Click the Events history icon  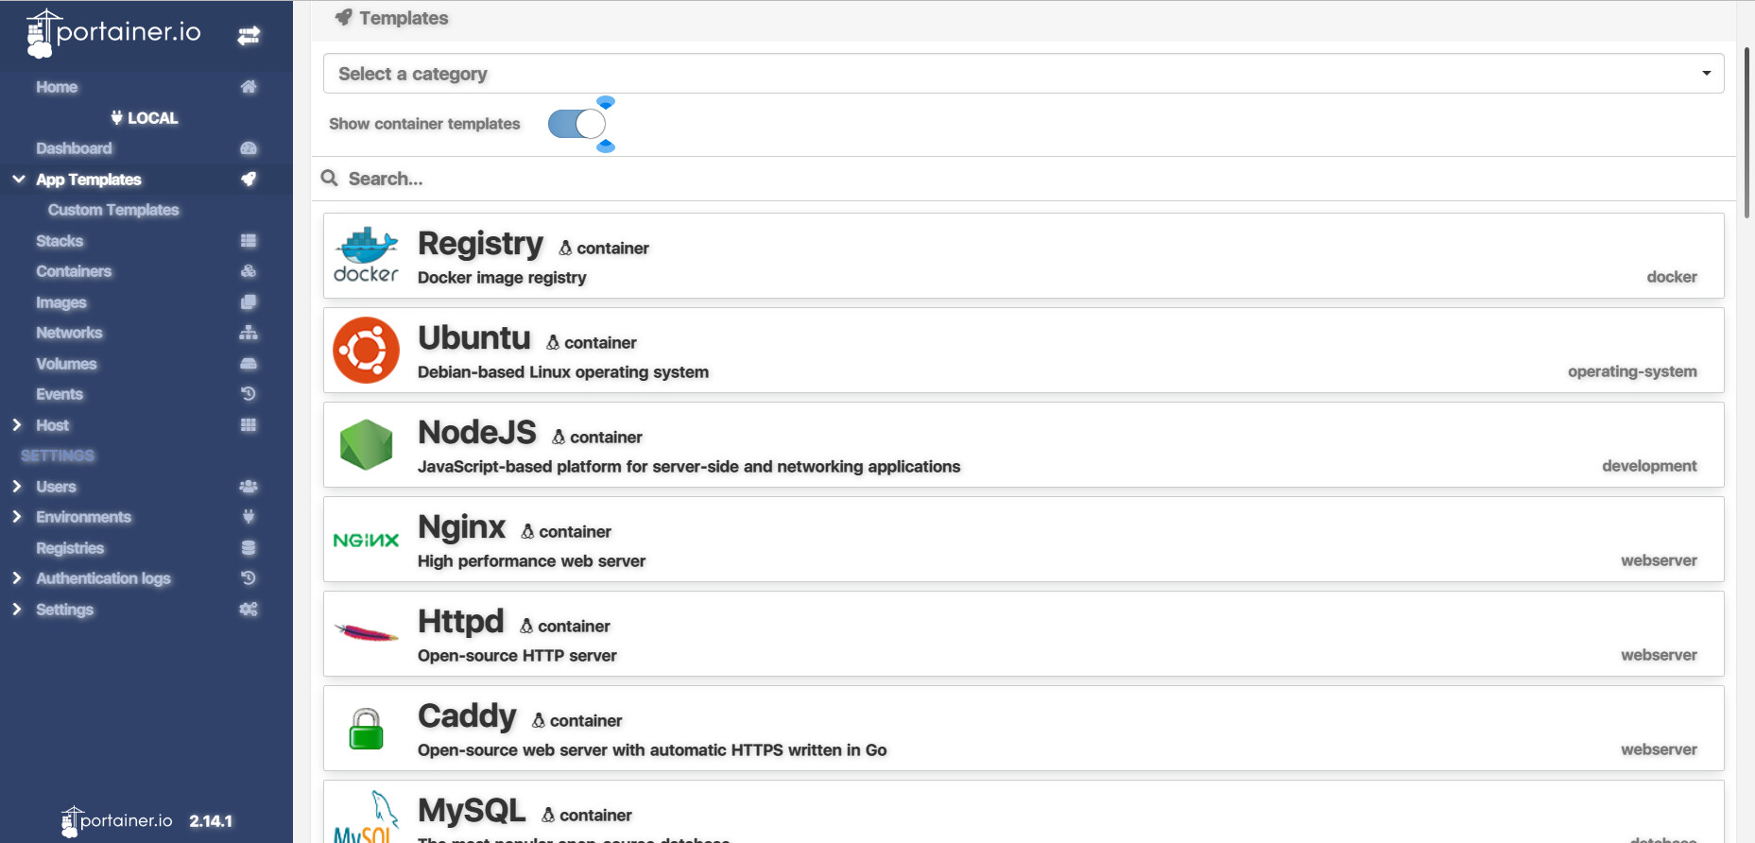(x=249, y=394)
